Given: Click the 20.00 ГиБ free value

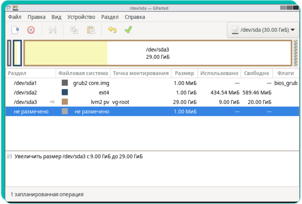Looking at the screenshot, I should coord(259,102).
